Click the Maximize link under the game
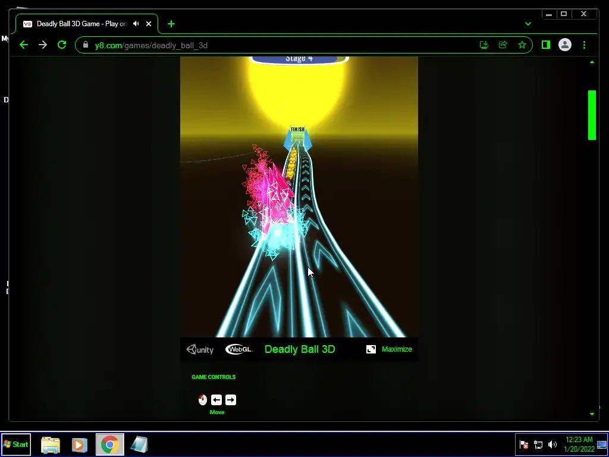Viewport: 609px width, 457px height. [x=397, y=349]
